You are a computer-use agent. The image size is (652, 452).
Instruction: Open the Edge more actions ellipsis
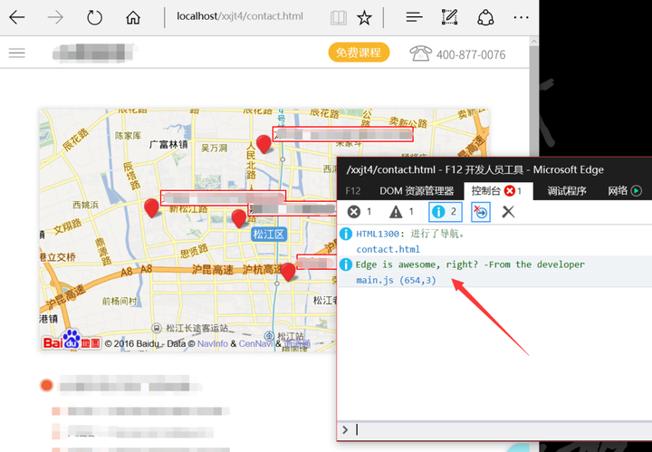point(521,17)
